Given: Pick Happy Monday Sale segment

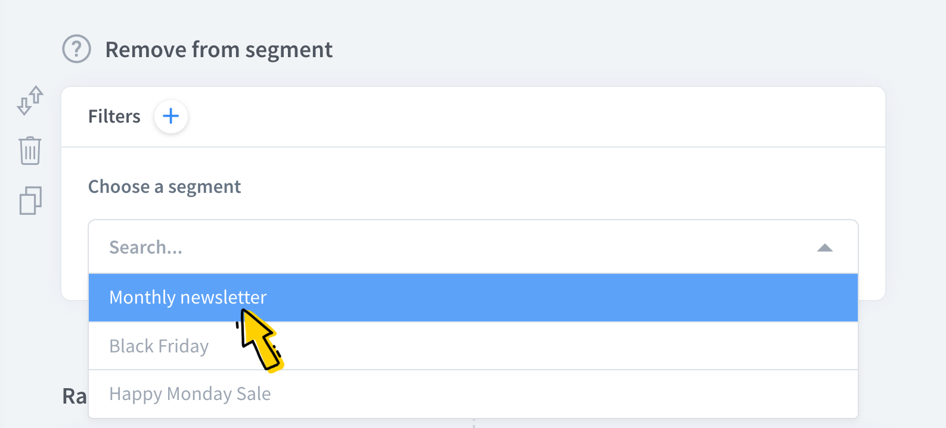Looking at the screenshot, I should pyautogui.click(x=190, y=393).
